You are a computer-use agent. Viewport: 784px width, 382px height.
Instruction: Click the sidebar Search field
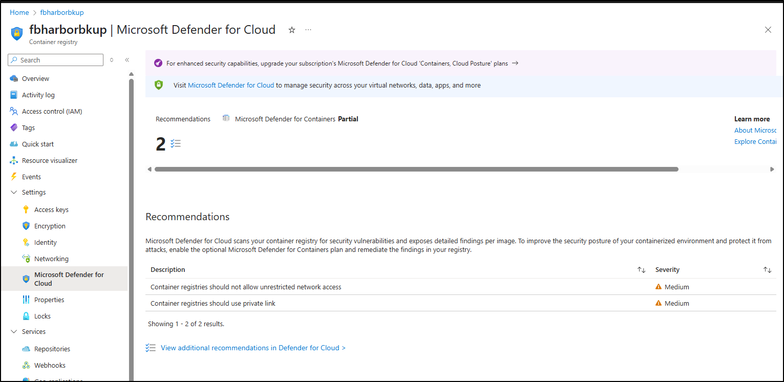tap(56, 60)
